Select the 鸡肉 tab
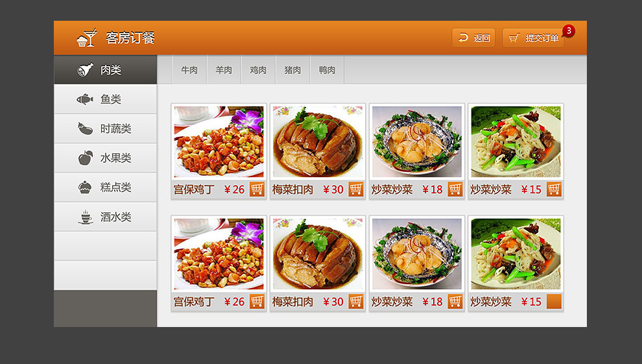Viewport: 642px width, 364px height. coord(258,70)
